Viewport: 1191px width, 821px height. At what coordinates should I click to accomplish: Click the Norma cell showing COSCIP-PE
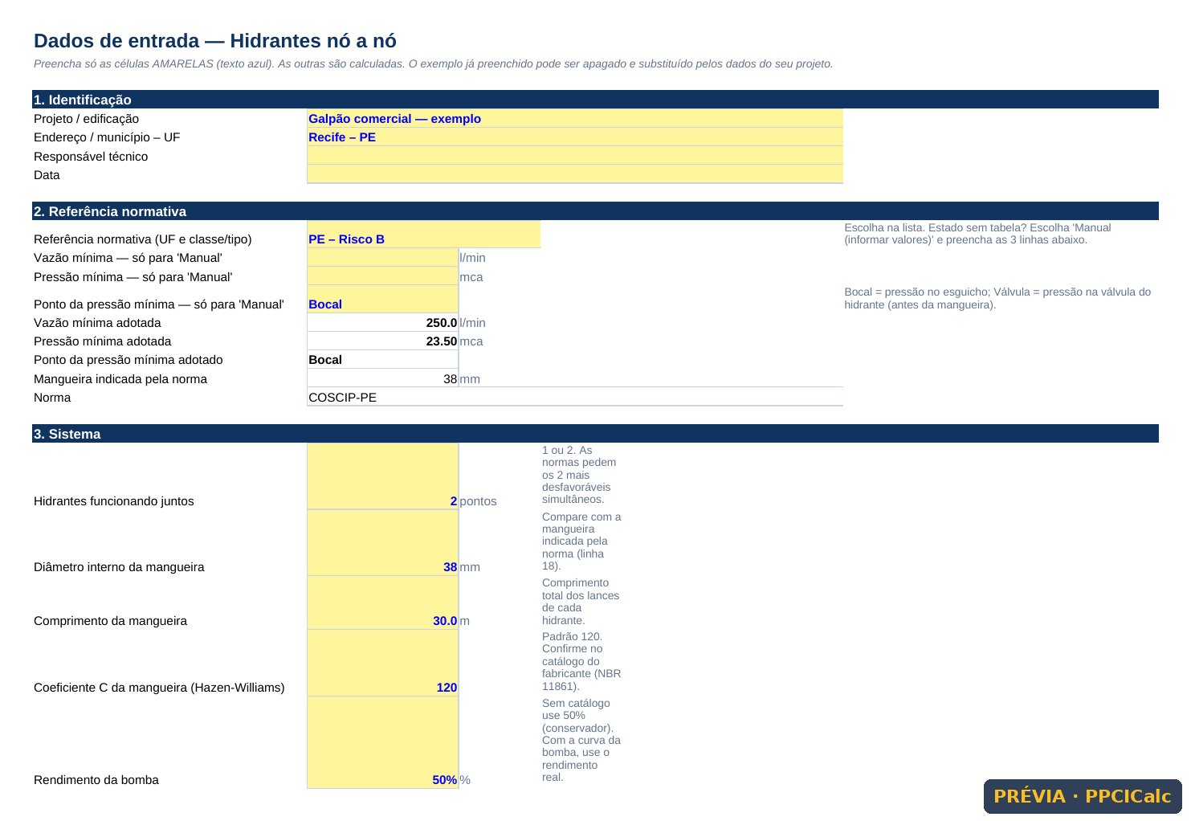pos(575,397)
